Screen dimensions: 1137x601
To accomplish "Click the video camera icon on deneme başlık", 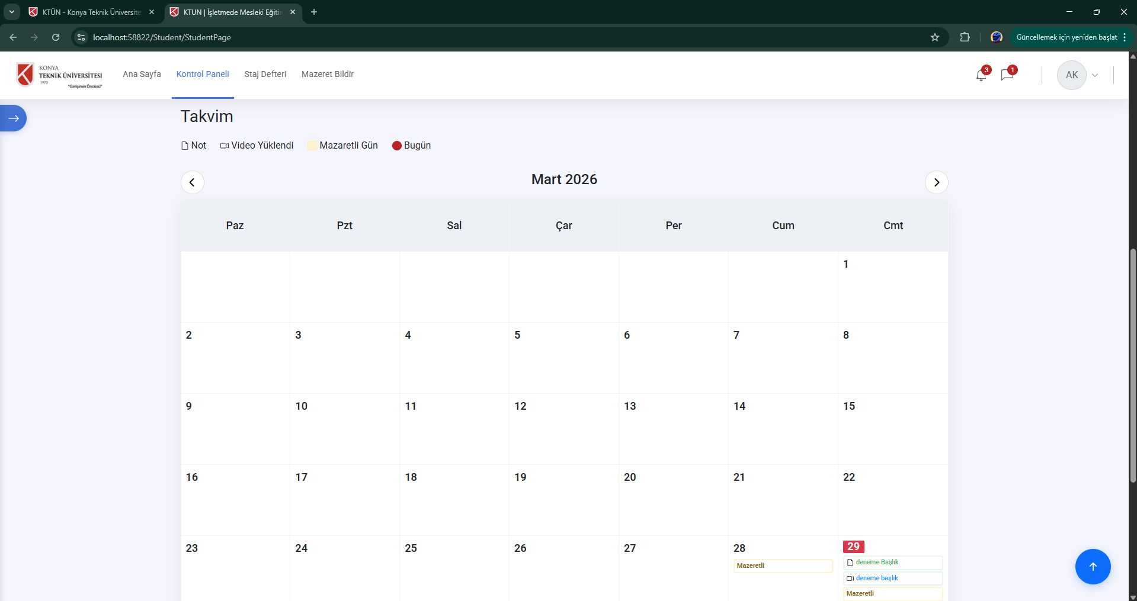I will [850, 578].
